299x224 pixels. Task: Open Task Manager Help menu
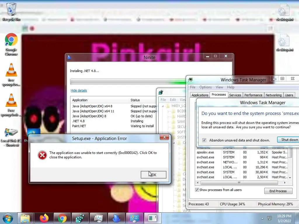coord(231,87)
